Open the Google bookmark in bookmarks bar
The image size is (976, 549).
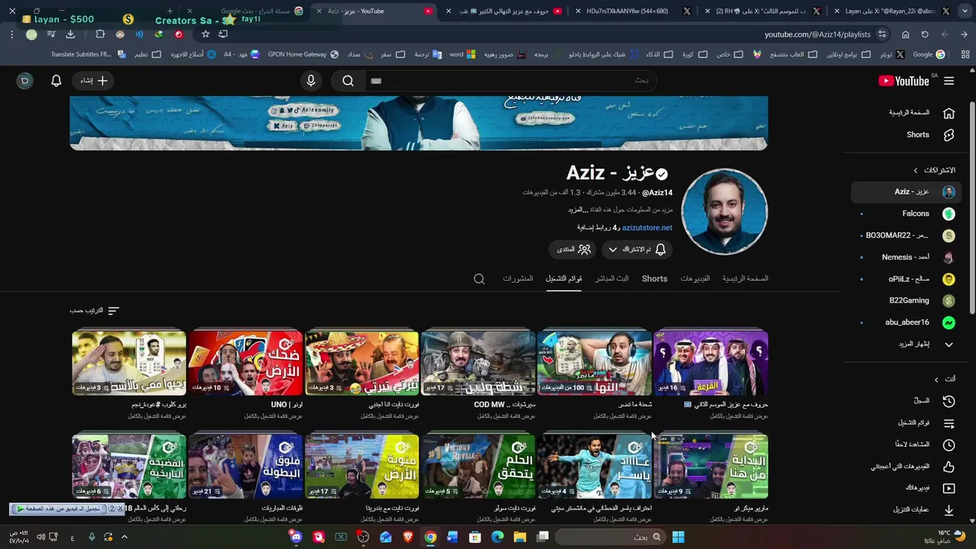point(929,55)
